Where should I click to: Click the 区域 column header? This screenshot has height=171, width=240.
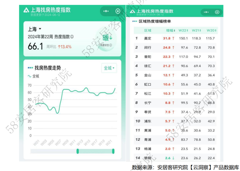(148, 30)
